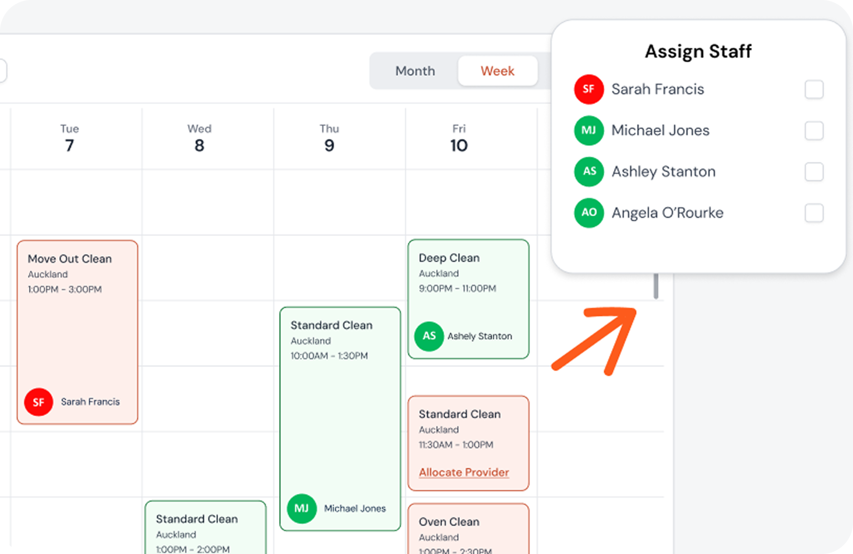Select the Week view tab

pos(497,71)
